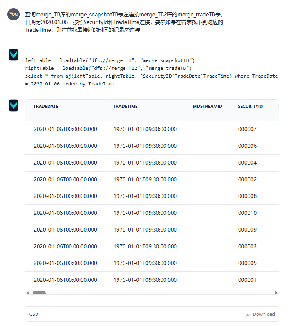Click the horizontal scrollbar thumb under the table

click(x=39, y=293)
